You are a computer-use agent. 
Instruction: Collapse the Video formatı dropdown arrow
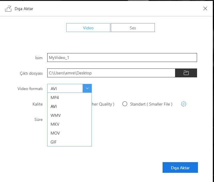click(x=87, y=88)
